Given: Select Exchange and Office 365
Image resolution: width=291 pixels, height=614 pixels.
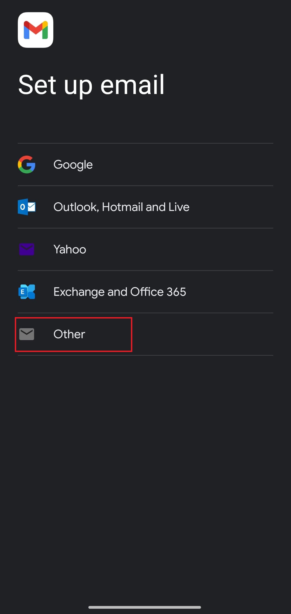Looking at the screenshot, I should pyautogui.click(x=145, y=292).
